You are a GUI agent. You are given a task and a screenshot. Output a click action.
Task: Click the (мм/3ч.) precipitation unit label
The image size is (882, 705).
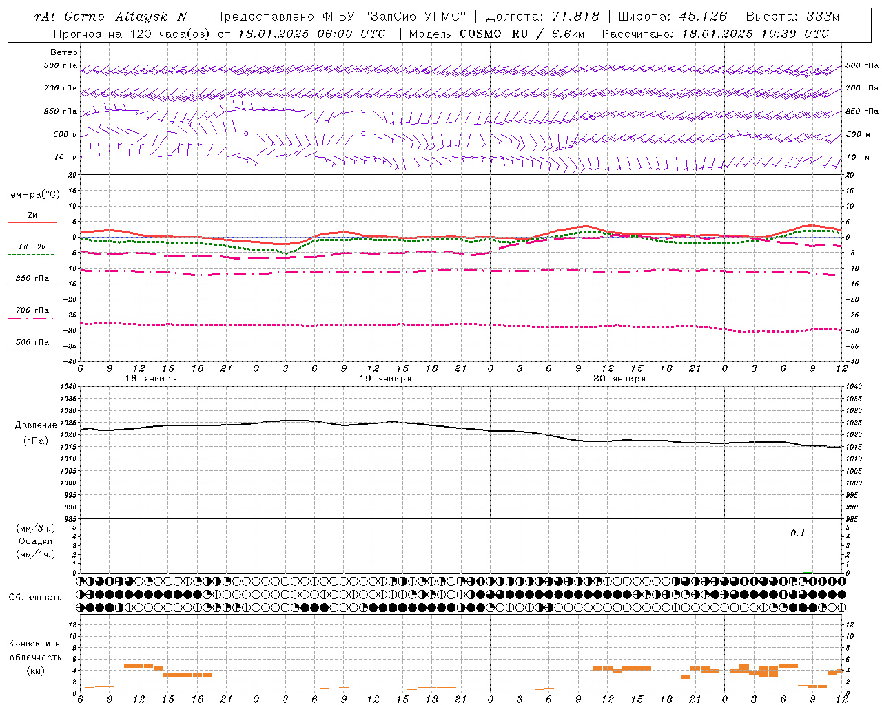tap(35, 529)
